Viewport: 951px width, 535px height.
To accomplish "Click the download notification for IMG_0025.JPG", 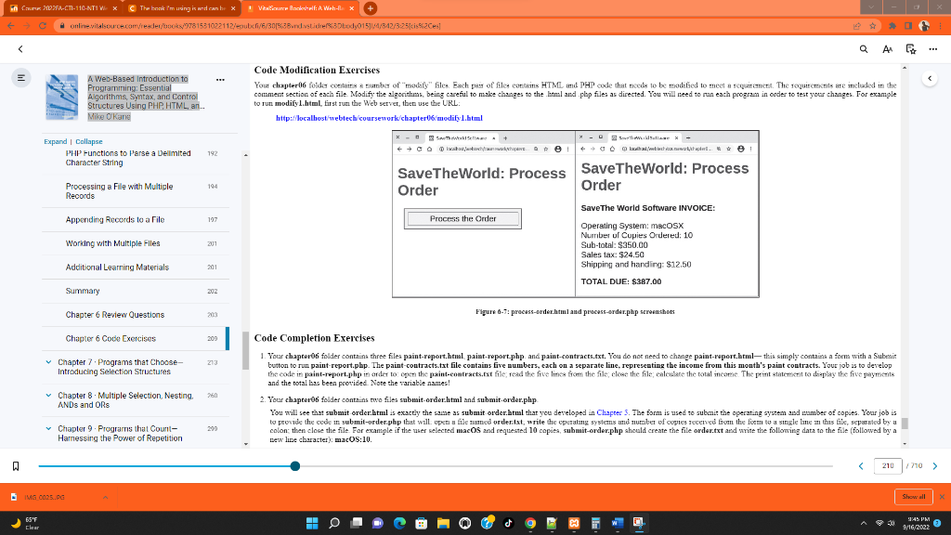I will (53, 497).
